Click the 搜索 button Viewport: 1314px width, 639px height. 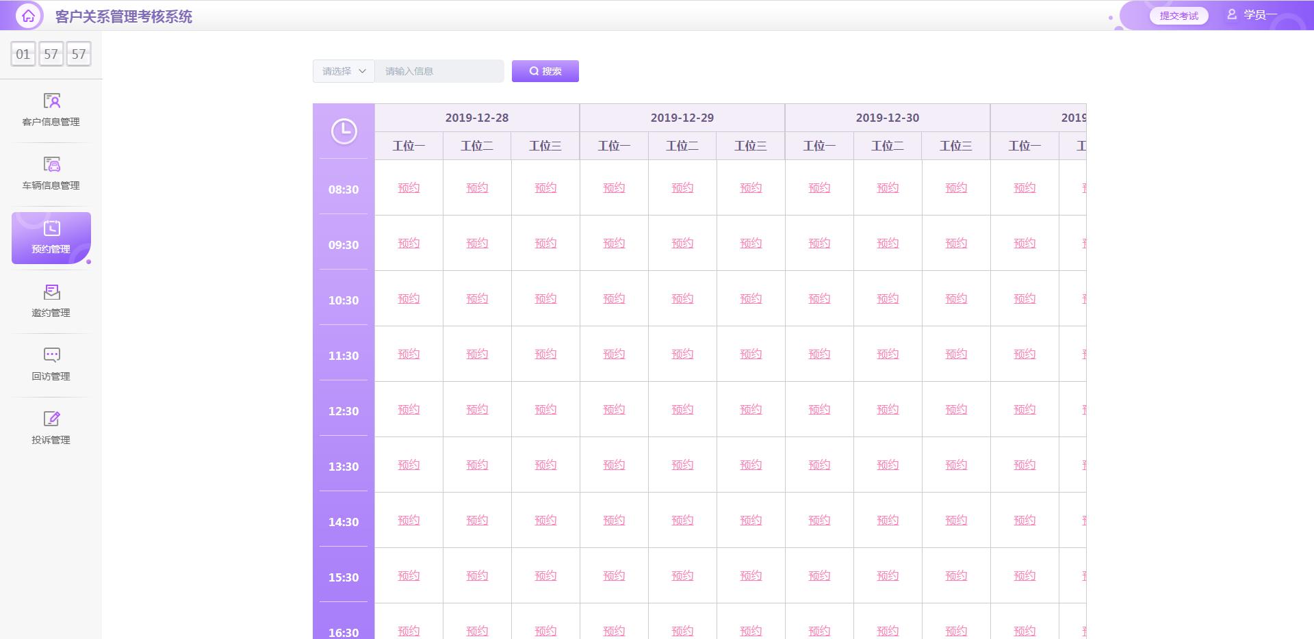(545, 71)
